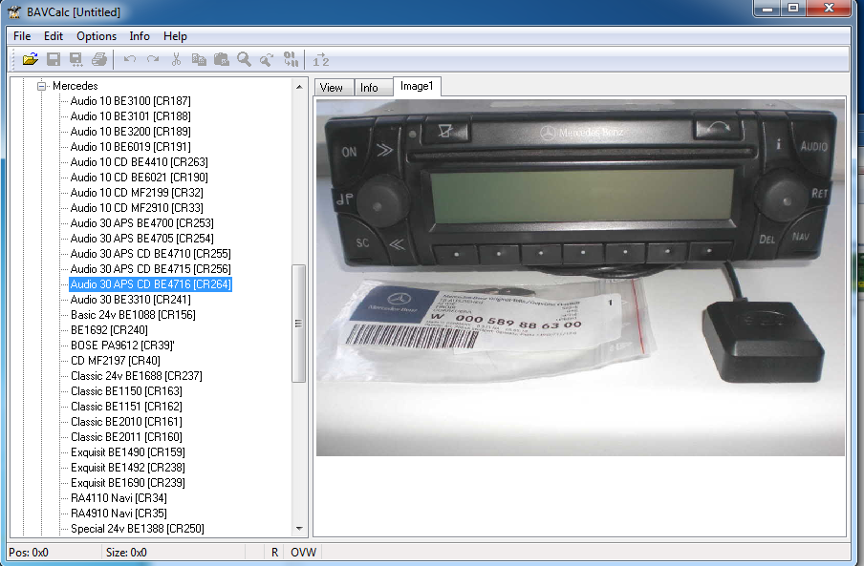Click the Paste toolbar icon

[x=222, y=58]
